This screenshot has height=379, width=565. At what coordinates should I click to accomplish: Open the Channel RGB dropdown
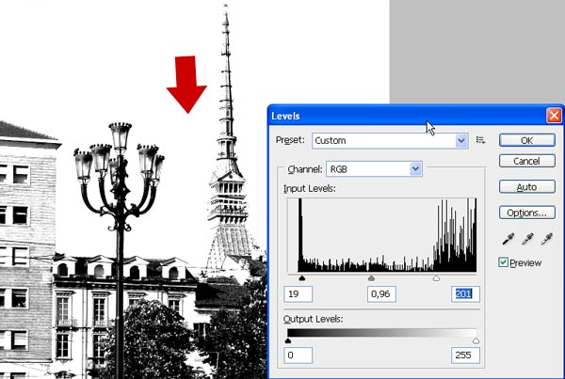[x=374, y=169]
